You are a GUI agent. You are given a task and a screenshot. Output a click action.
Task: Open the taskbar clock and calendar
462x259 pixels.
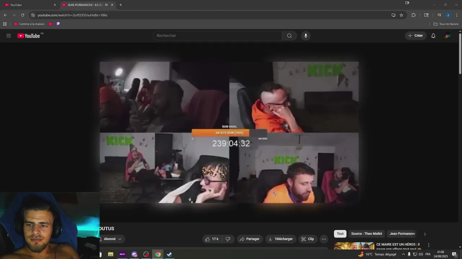440,254
